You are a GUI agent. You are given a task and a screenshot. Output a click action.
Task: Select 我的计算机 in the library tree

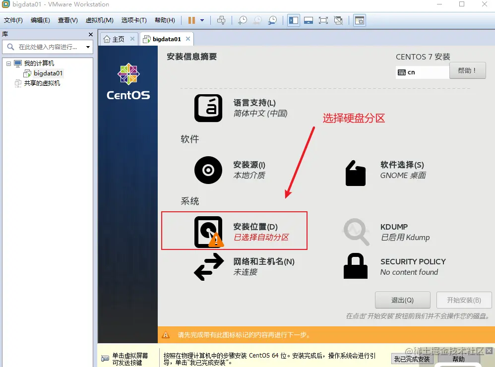tap(39, 63)
